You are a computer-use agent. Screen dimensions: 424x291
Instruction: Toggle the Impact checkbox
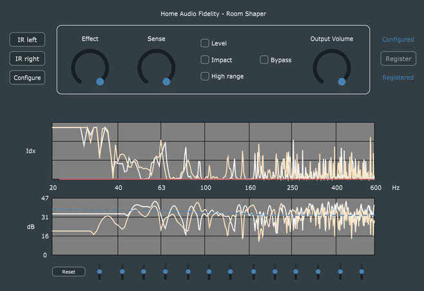tap(205, 60)
